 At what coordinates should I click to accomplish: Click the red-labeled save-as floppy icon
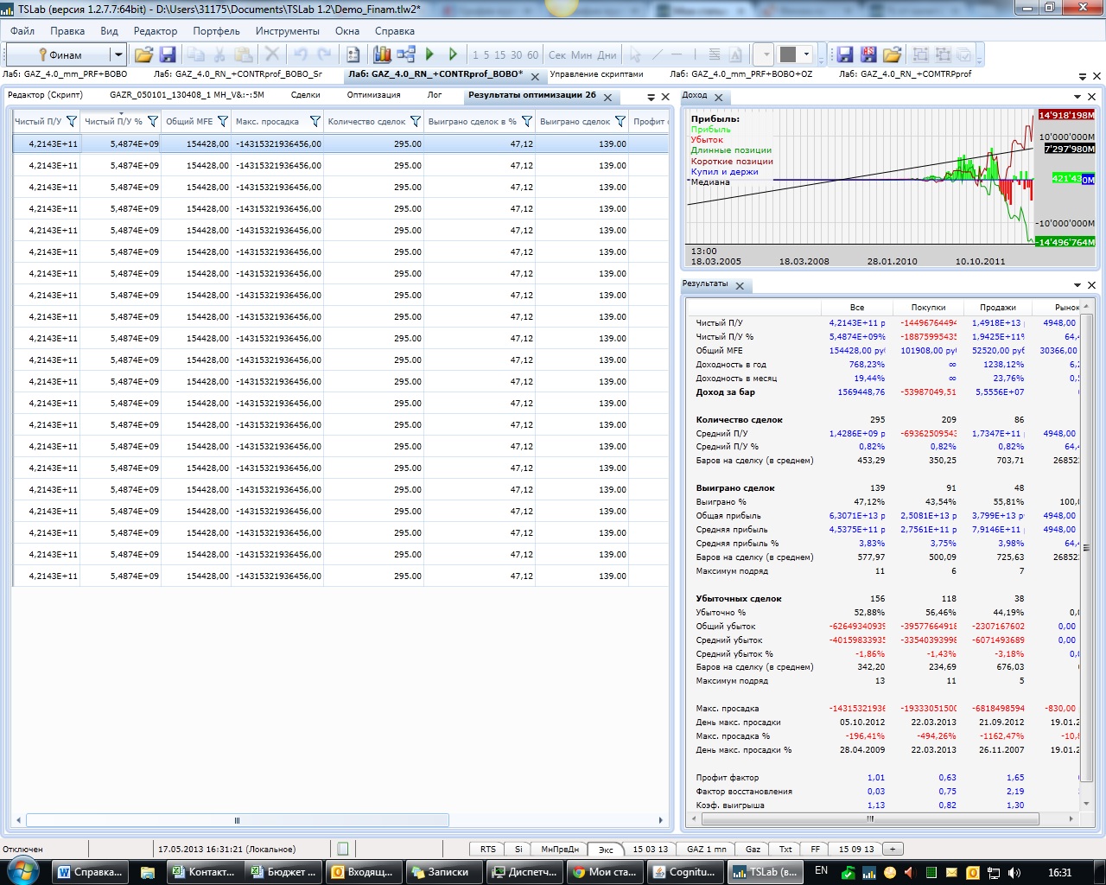click(x=868, y=54)
